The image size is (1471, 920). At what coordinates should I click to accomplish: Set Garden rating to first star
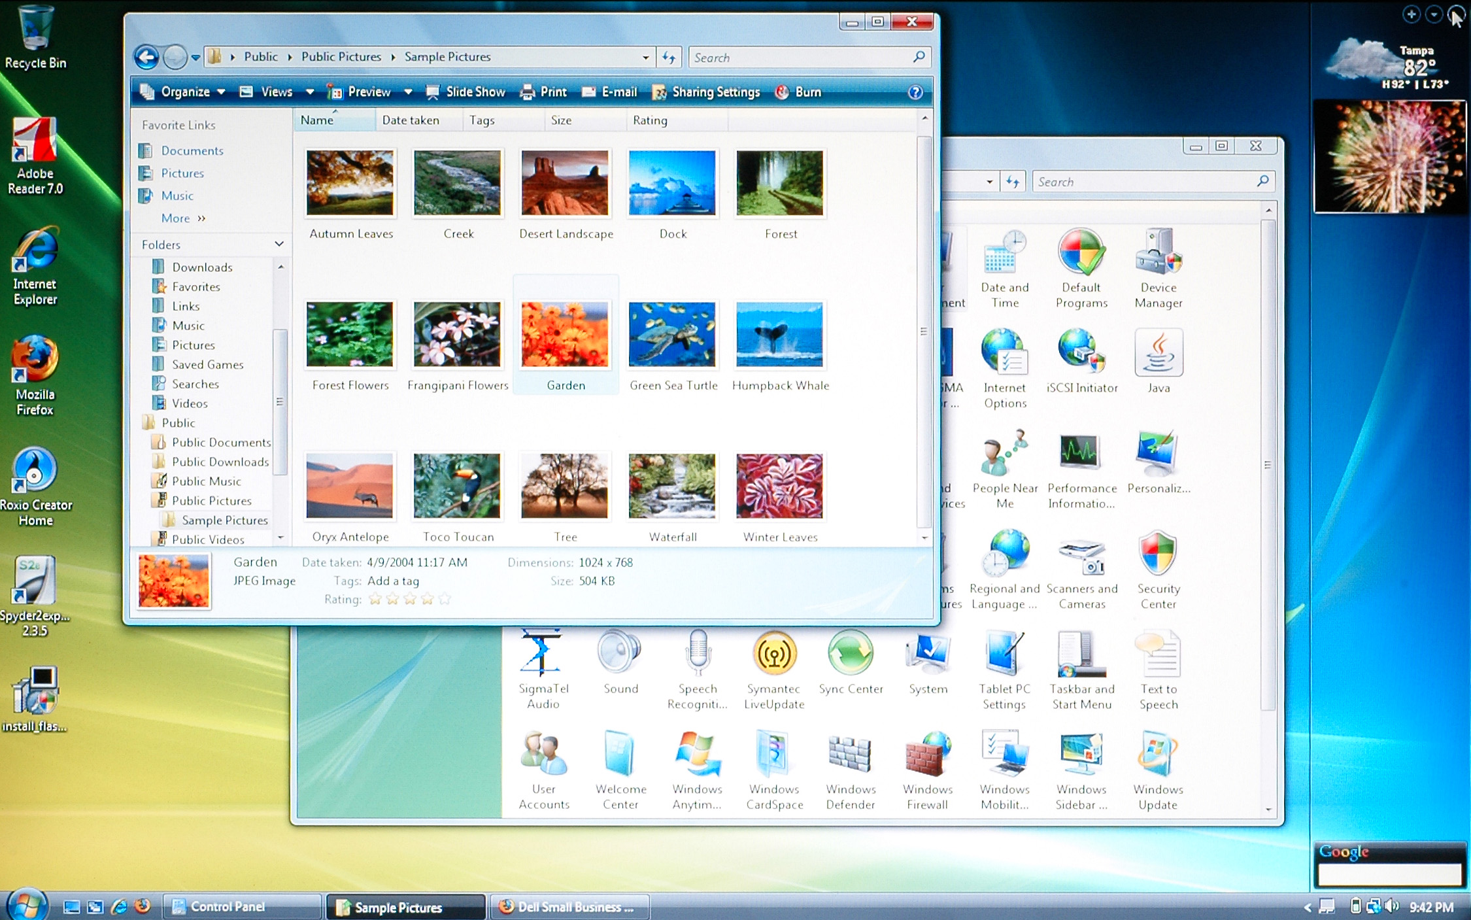pos(375,599)
